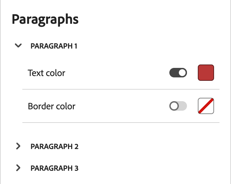The width and height of the screenshot is (231, 184).
Task: Expand the Paragraph 3 chevron arrow
Action: click(18, 168)
